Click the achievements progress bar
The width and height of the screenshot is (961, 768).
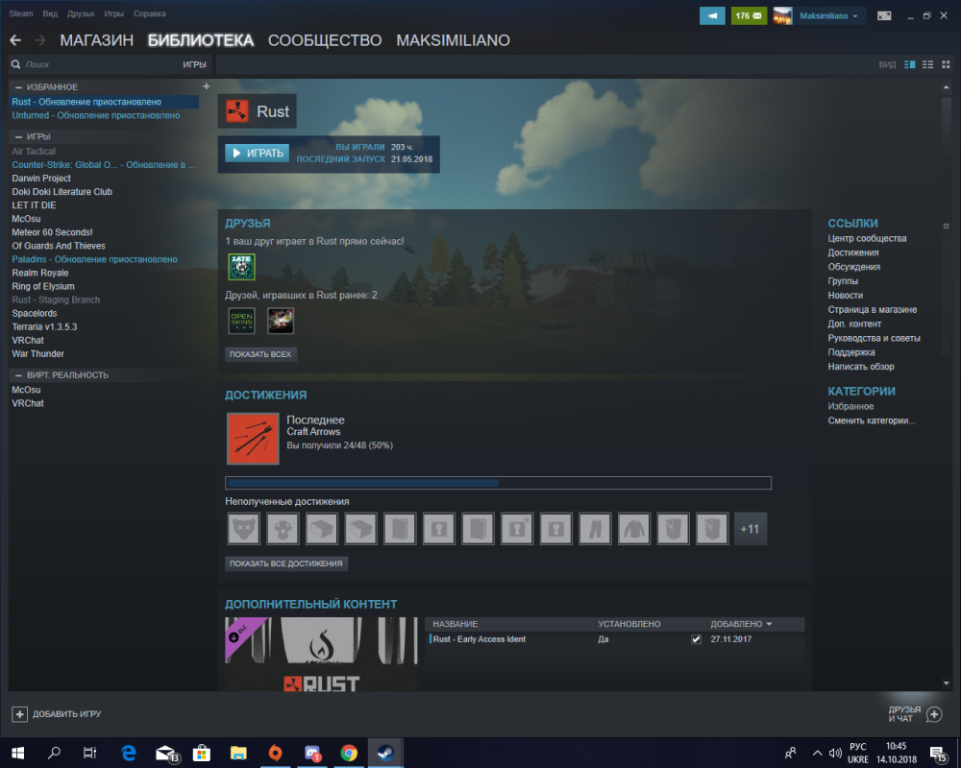point(498,483)
